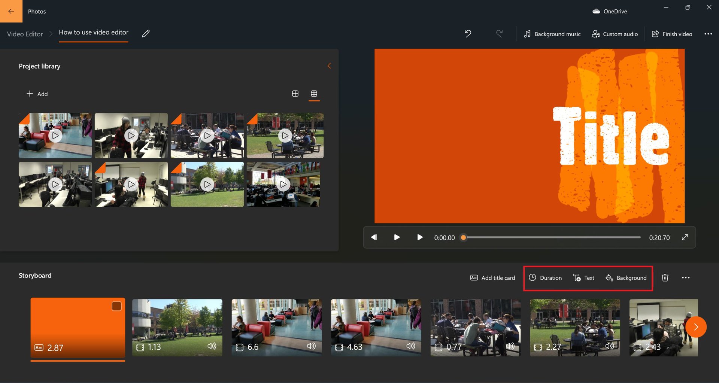Redo the last undone edit

[x=499, y=34]
